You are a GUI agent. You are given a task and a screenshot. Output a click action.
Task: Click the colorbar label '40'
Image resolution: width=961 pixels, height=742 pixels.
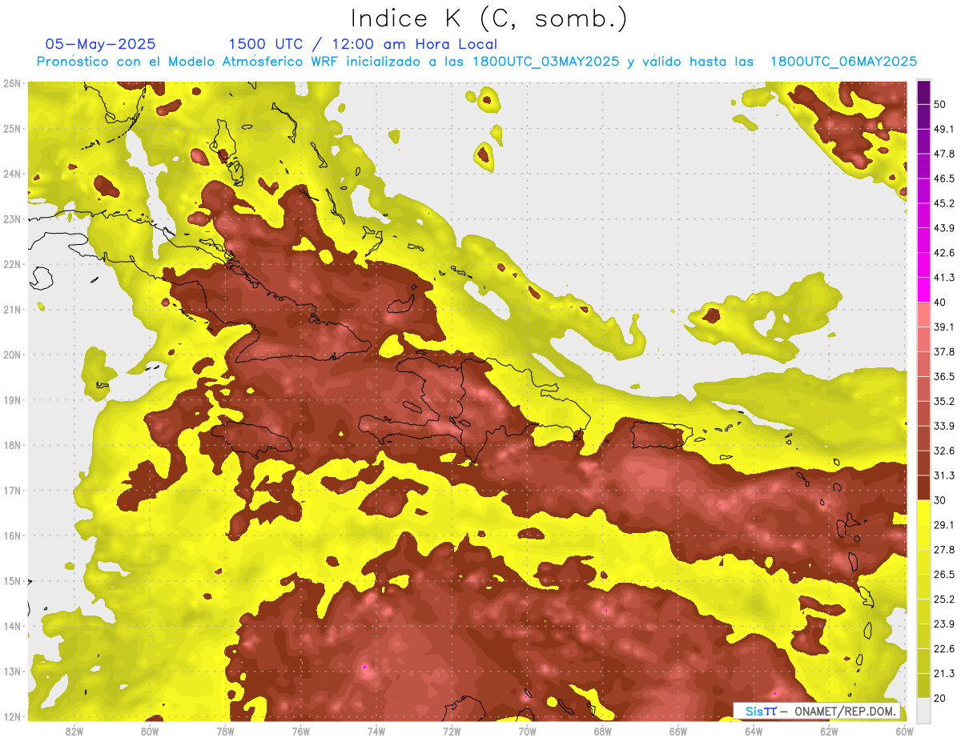941,303
